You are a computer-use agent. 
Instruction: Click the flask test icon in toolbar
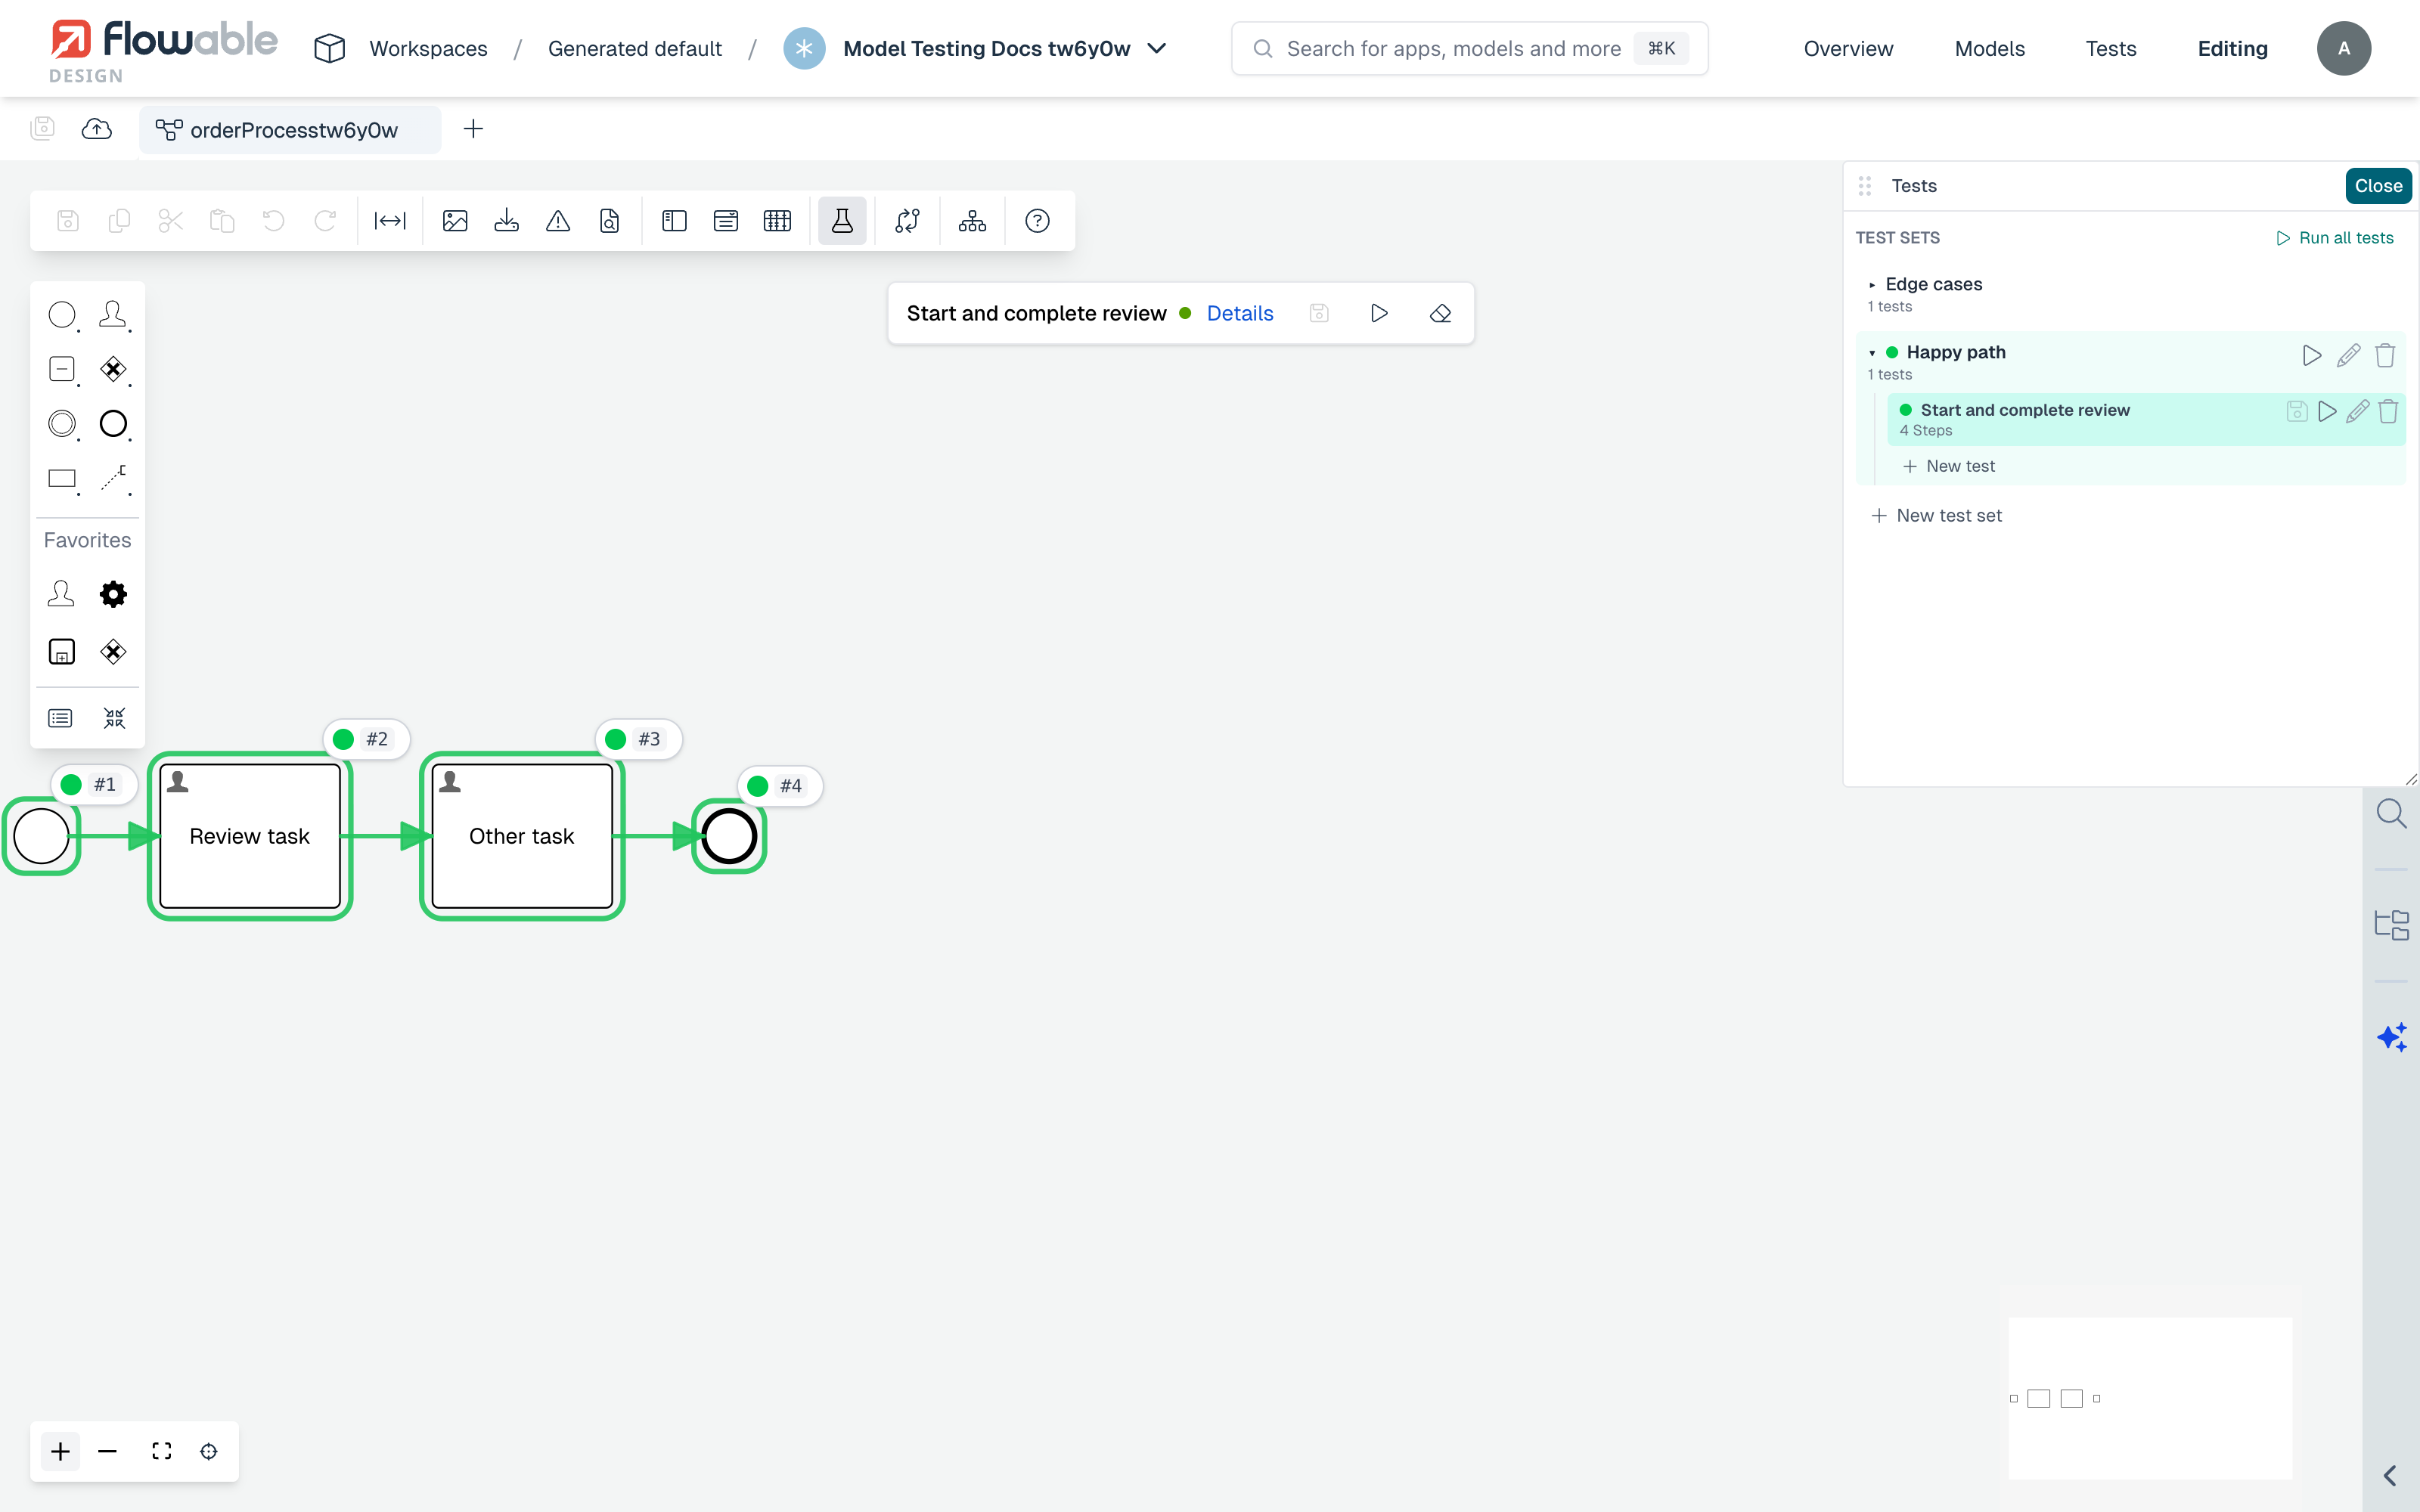tap(842, 221)
